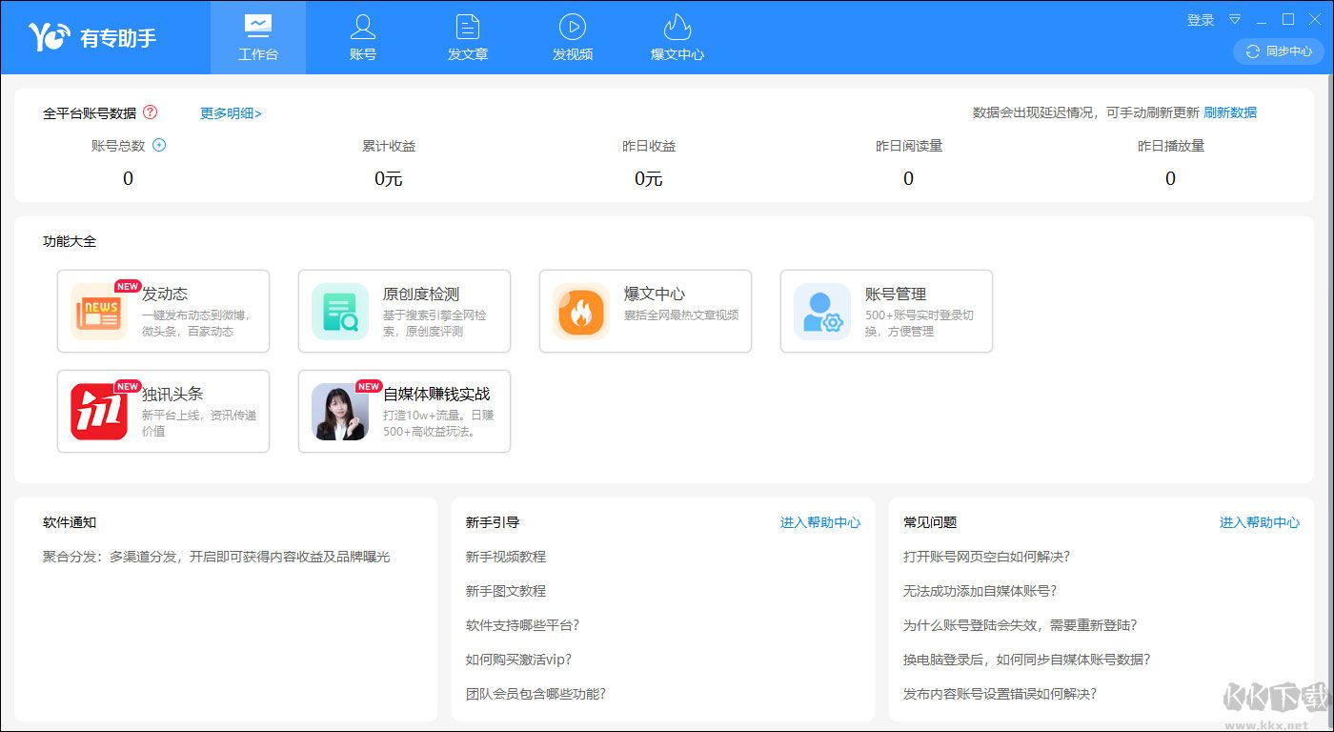Open 更多明细 to view account details
The image size is (1334, 732).
click(230, 112)
